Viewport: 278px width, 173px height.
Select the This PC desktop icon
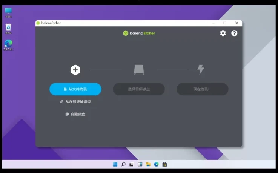8,12
